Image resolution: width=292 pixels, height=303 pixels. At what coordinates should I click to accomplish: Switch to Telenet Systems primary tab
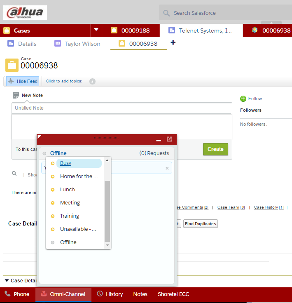(201, 31)
